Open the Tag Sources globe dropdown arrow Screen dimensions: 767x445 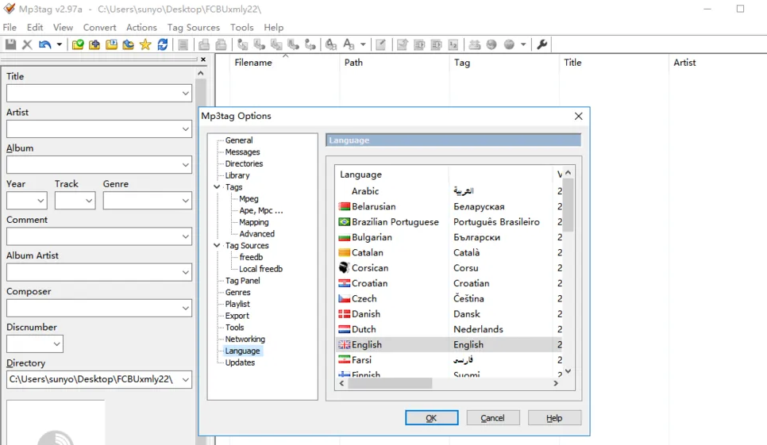(523, 44)
